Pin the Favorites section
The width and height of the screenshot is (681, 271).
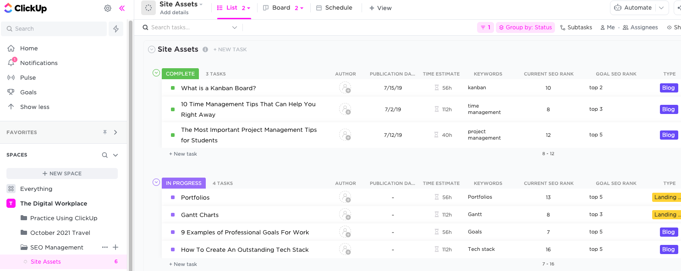[x=105, y=132]
